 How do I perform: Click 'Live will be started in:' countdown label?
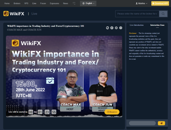click(x=18, y=112)
